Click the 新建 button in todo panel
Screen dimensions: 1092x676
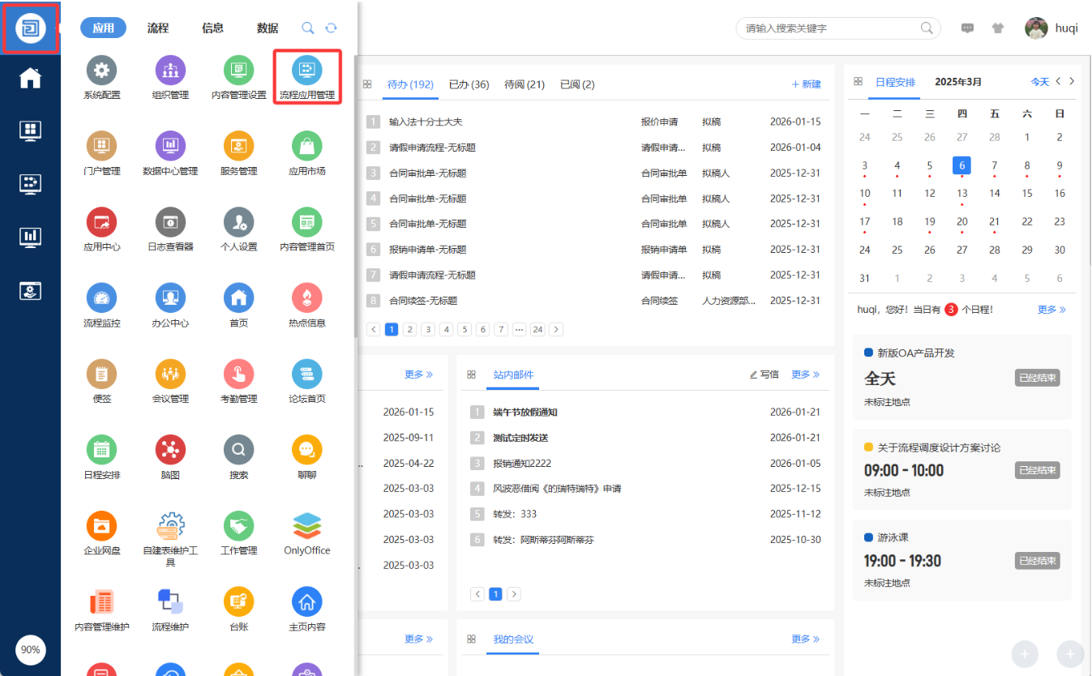pos(806,84)
